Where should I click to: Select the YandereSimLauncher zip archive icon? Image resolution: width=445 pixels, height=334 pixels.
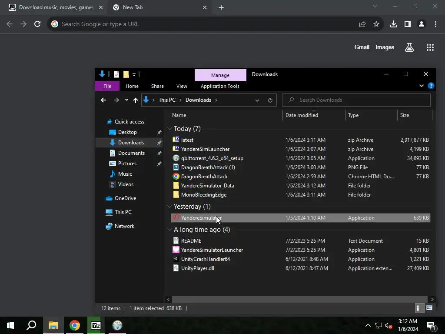click(176, 149)
